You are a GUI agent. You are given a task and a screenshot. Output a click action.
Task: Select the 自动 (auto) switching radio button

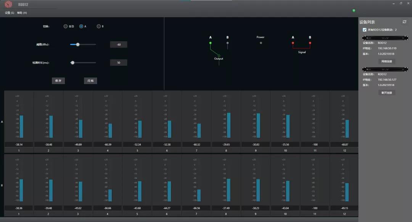pos(66,26)
